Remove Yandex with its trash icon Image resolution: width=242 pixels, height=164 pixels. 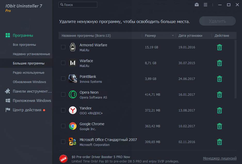coord(220,110)
